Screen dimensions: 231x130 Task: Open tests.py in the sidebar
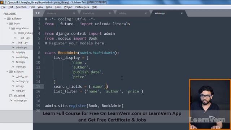(x=21, y=62)
